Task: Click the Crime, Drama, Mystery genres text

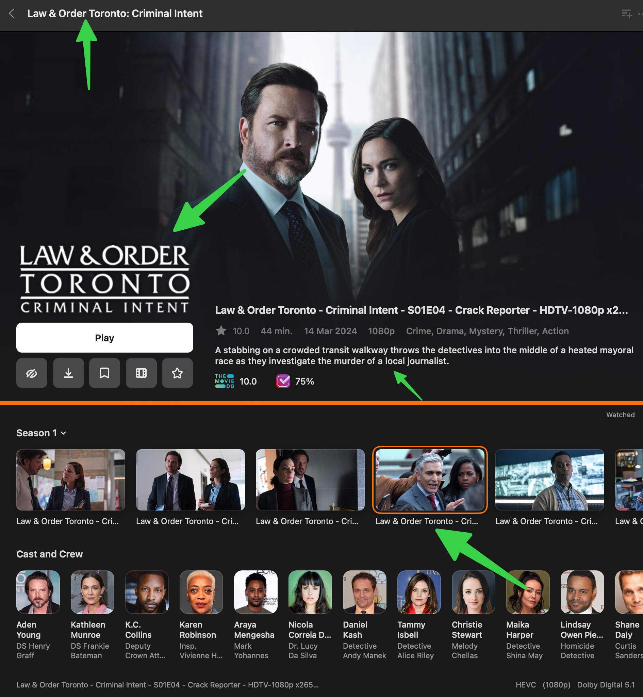Action: pyautogui.click(x=455, y=331)
